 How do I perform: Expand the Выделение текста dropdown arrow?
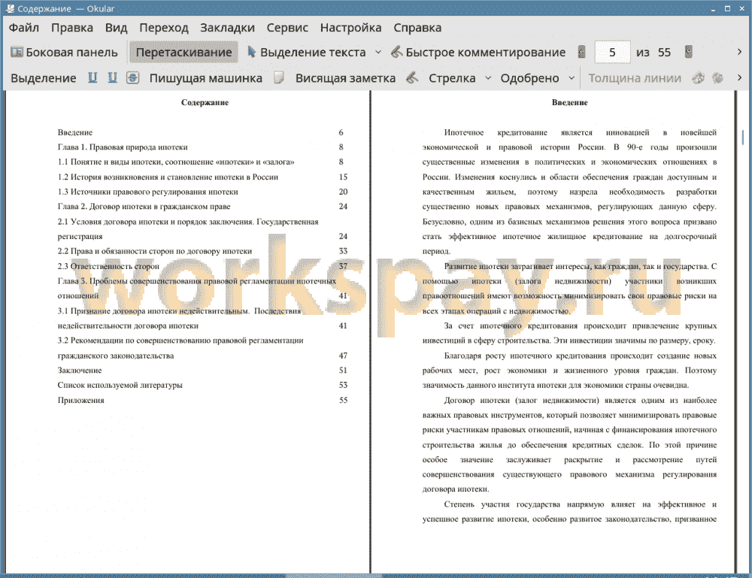(x=378, y=53)
